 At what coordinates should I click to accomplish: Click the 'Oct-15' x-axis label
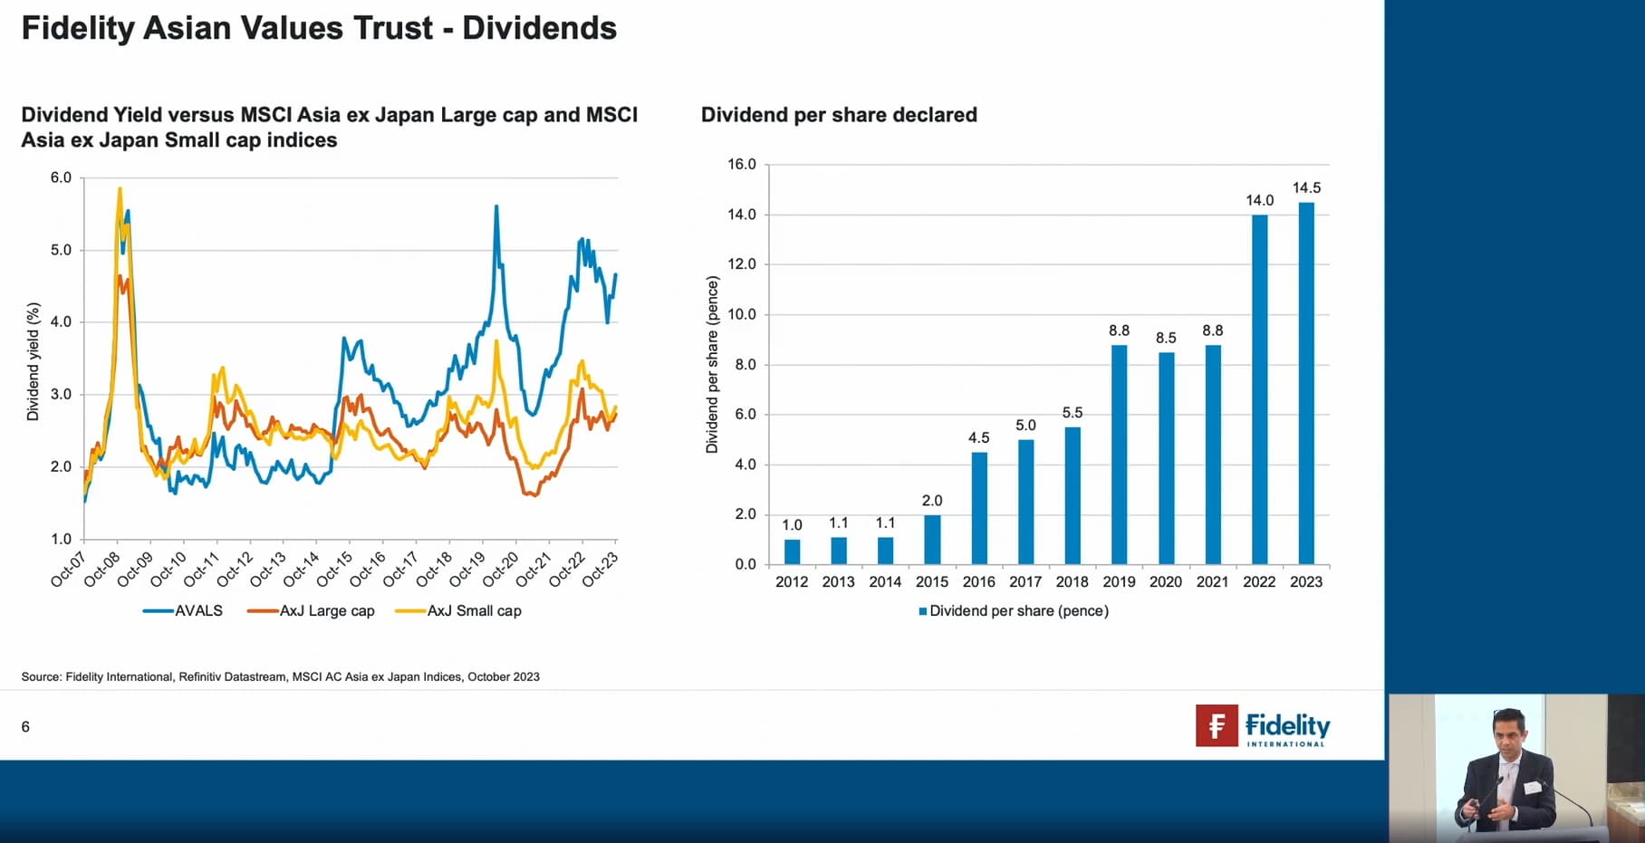coord(334,569)
